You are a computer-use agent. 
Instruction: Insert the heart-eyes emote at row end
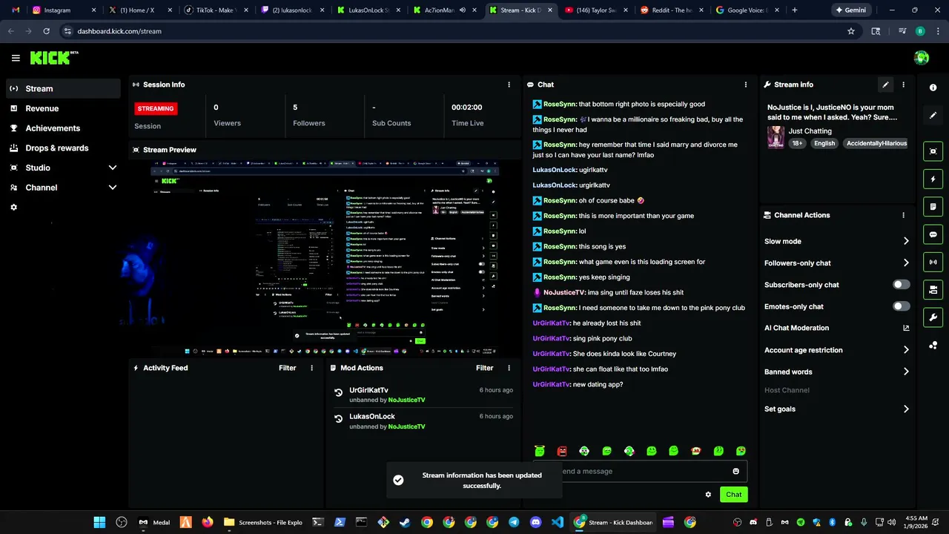pos(741,451)
